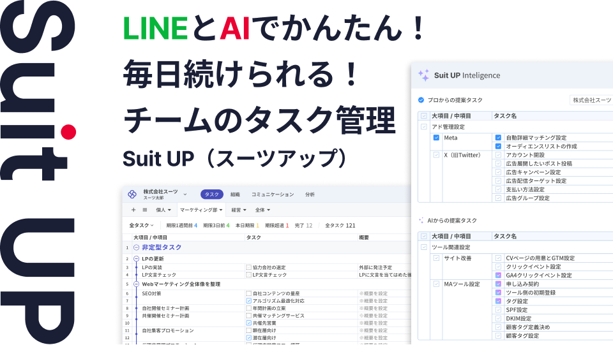Screen dimensions: 613x345
Task: Check アカウント開設 checkbox
Action: (x=498, y=155)
